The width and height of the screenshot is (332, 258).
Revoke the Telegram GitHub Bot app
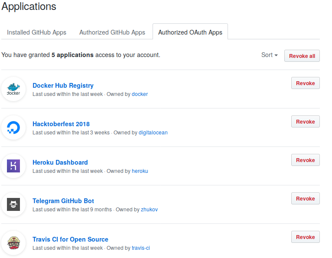point(305,198)
